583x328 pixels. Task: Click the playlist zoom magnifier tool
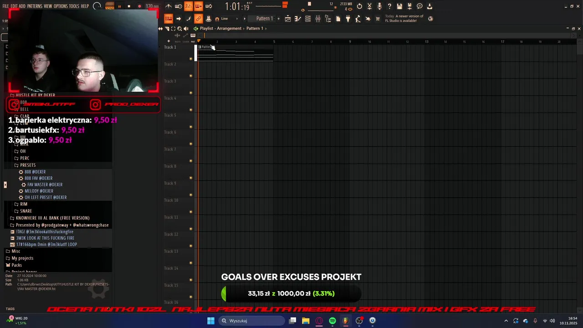point(179,29)
